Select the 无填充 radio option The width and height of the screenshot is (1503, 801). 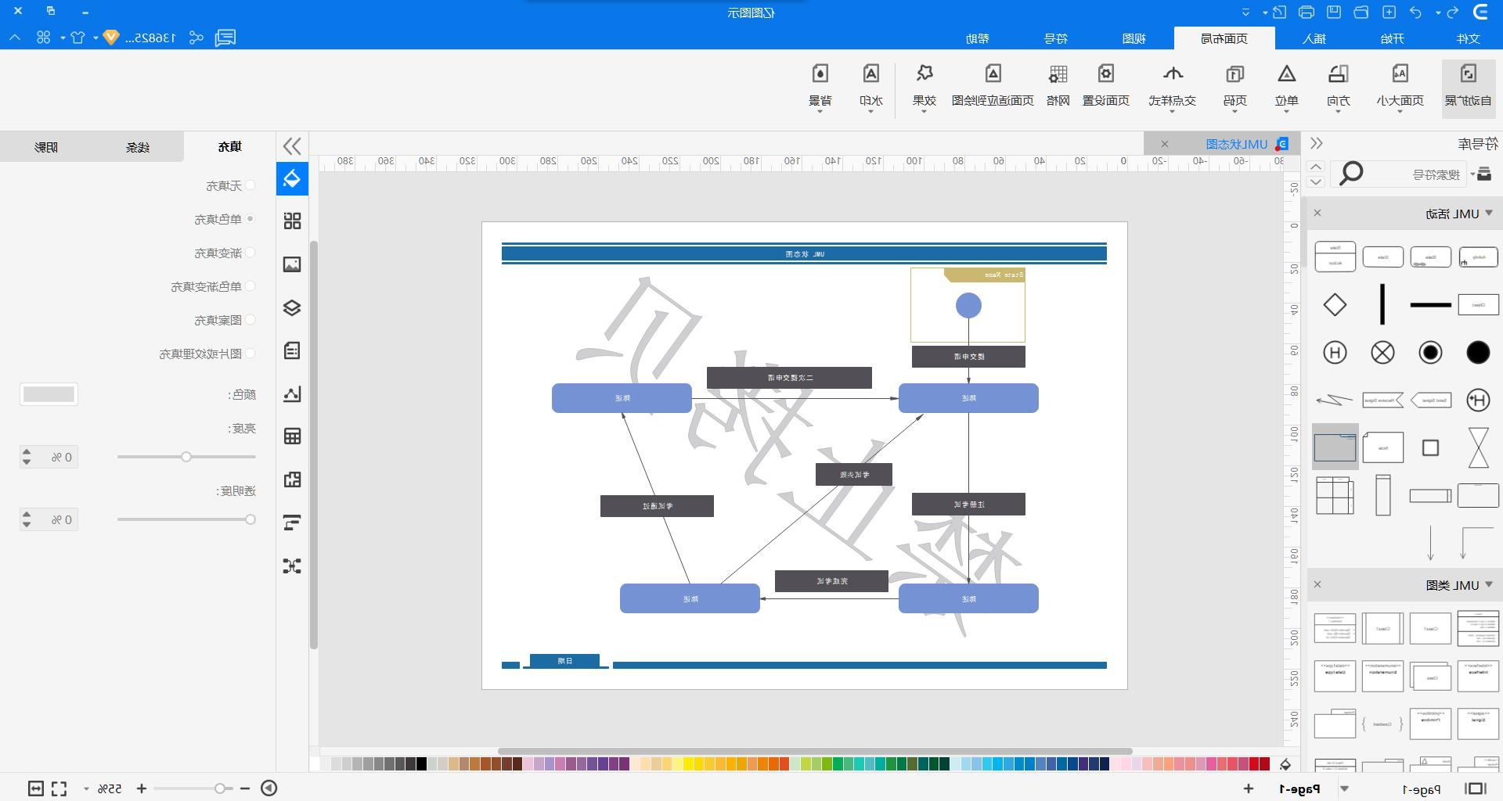pos(250,185)
